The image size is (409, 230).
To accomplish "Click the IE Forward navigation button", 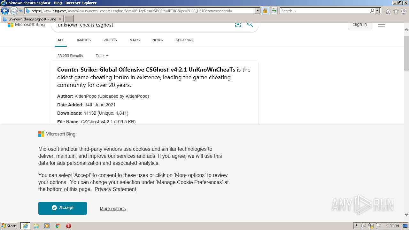I will (14, 11).
